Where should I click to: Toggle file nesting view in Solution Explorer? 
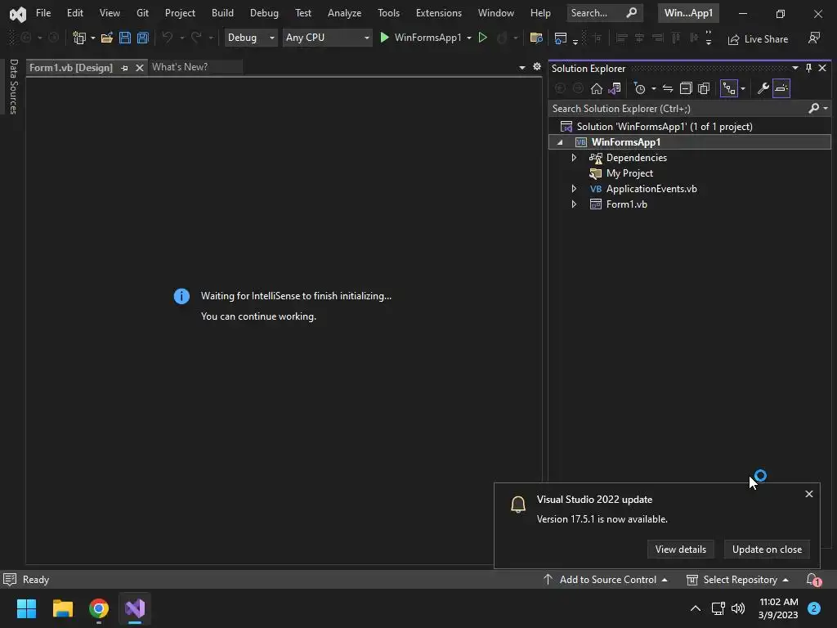pos(729,88)
